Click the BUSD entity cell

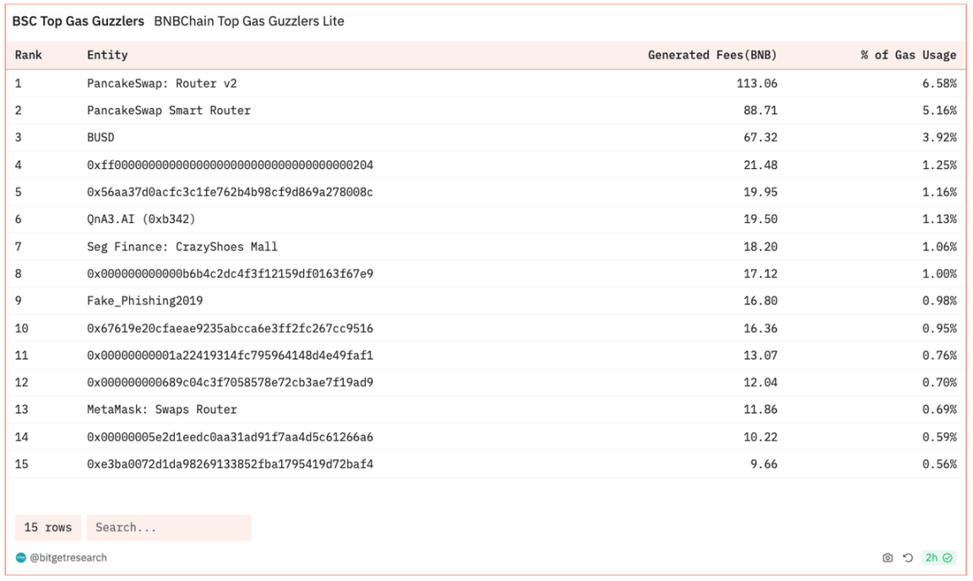point(101,137)
